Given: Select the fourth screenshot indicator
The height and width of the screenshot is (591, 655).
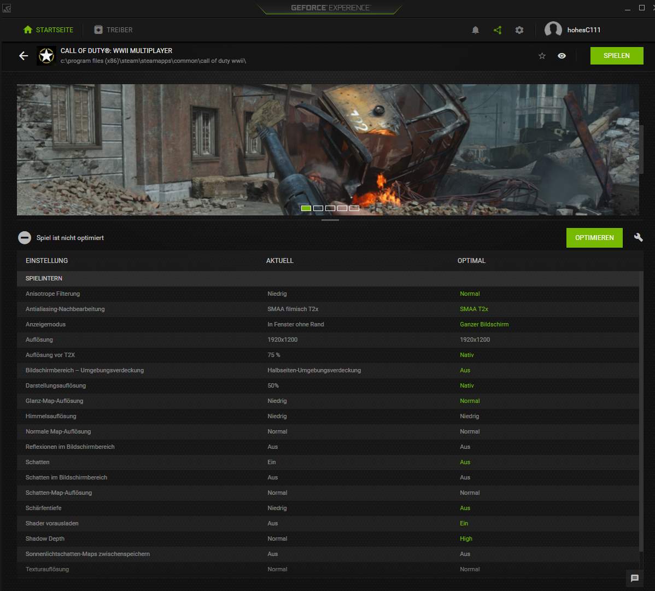Looking at the screenshot, I should 342,208.
